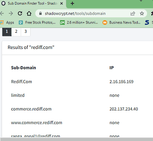The image size is (153, 141).
Task: Go to the browser home page
Action: coord(29,14)
